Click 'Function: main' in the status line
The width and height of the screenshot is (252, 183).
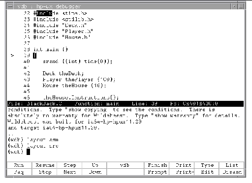[x=97, y=104]
